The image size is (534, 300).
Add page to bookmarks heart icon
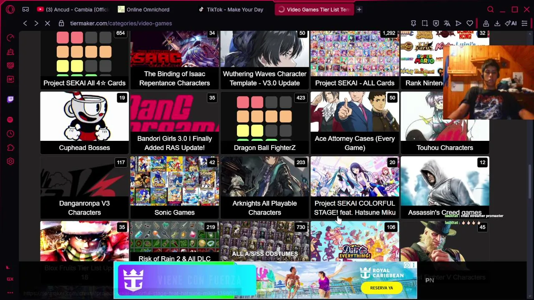(470, 23)
